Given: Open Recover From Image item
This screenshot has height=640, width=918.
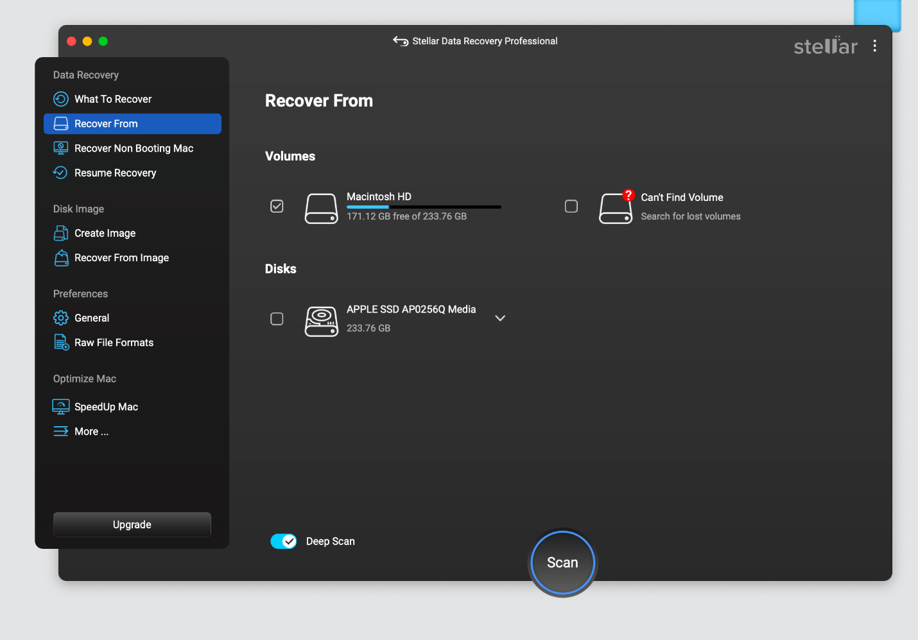Looking at the screenshot, I should point(132,257).
